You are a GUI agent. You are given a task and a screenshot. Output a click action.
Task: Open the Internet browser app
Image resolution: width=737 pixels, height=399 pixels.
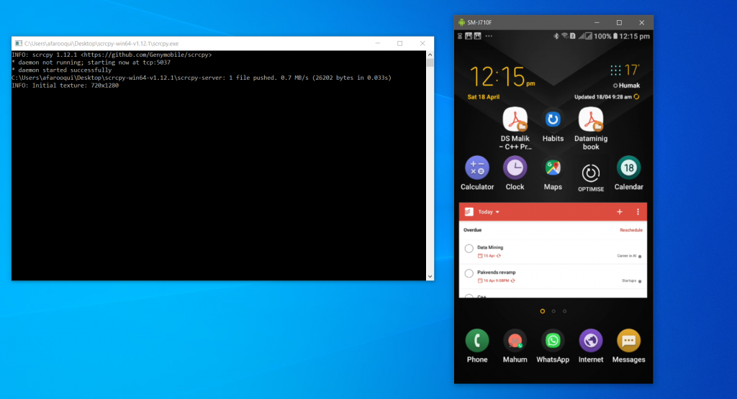[x=591, y=340]
